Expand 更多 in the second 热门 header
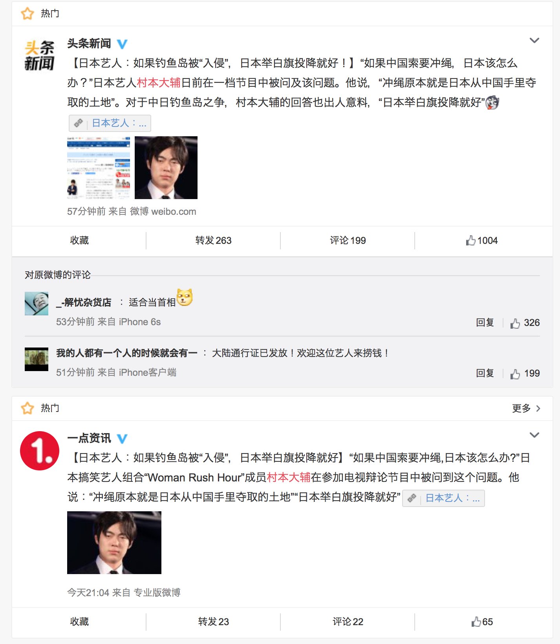The width and height of the screenshot is (560, 644). (526, 408)
